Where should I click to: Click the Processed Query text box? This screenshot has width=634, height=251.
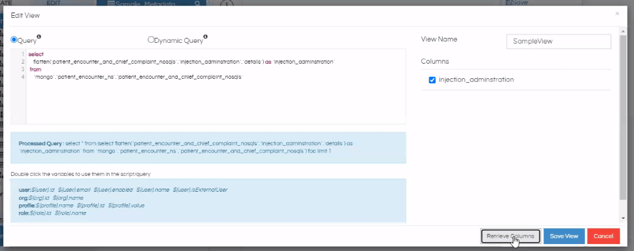tap(208, 148)
